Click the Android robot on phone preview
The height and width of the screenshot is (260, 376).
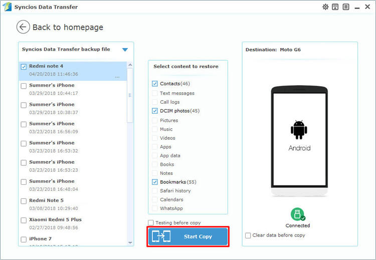tap(299, 130)
